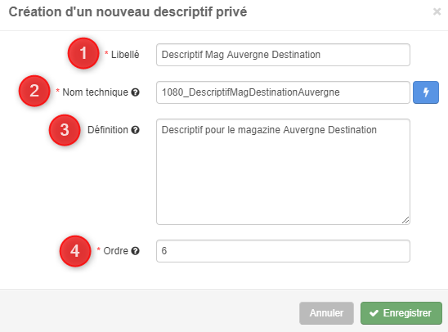The image size is (448, 332).
Task: Click the red badge numbered 3
Action: [65, 130]
